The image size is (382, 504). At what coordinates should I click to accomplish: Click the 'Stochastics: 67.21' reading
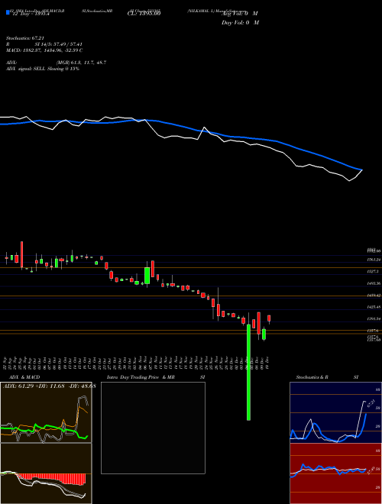(x=25, y=38)
